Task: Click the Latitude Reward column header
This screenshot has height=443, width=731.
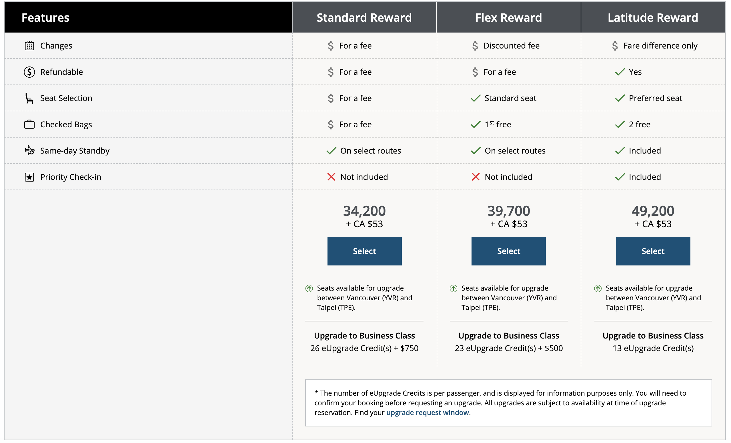Action: pyautogui.click(x=653, y=17)
